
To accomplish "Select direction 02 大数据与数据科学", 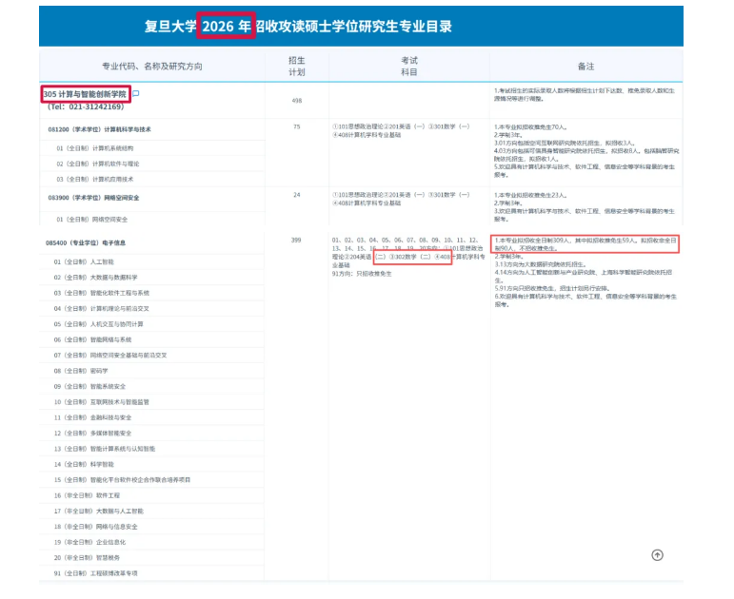I will (95, 278).
